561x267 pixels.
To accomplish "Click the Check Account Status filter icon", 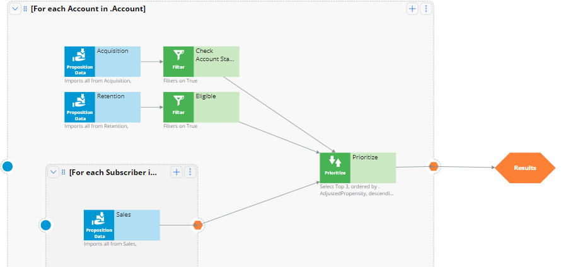I will point(178,61).
